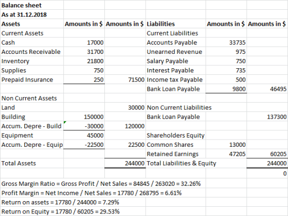Click the interest payable value 735

[226, 70]
